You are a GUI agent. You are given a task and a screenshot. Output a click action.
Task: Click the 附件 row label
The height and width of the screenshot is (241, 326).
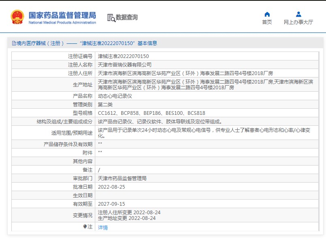click(87, 153)
